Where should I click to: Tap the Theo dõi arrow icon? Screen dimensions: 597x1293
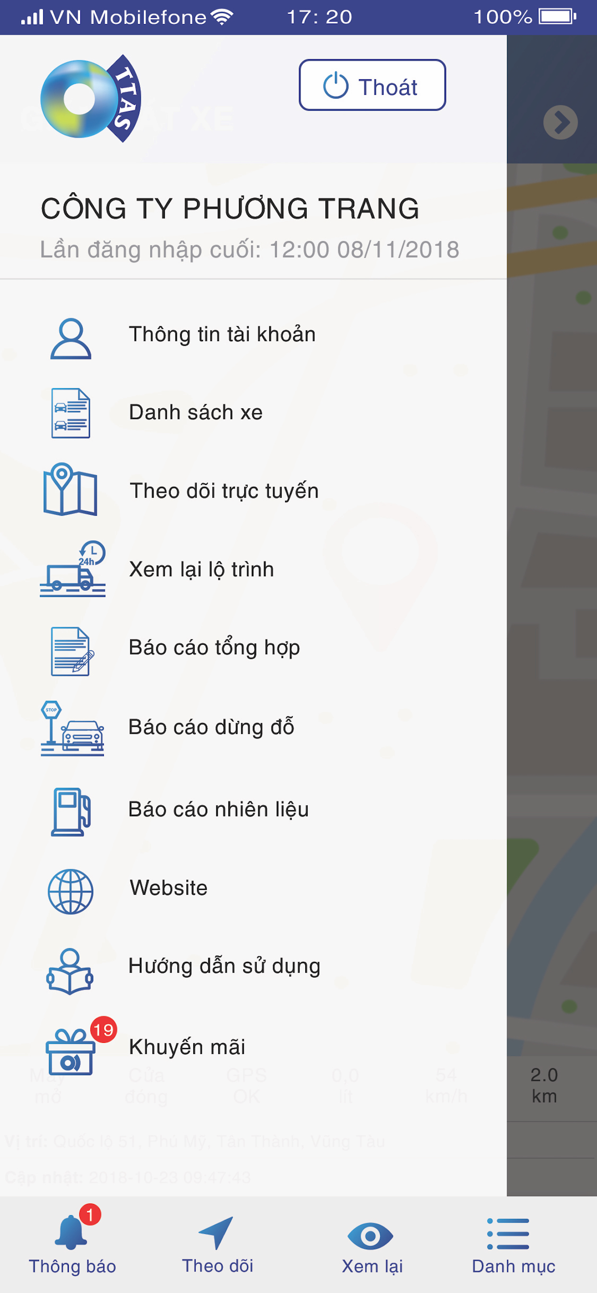click(216, 1233)
